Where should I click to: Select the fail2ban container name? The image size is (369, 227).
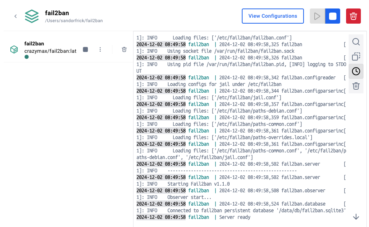click(x=34, y=44)
